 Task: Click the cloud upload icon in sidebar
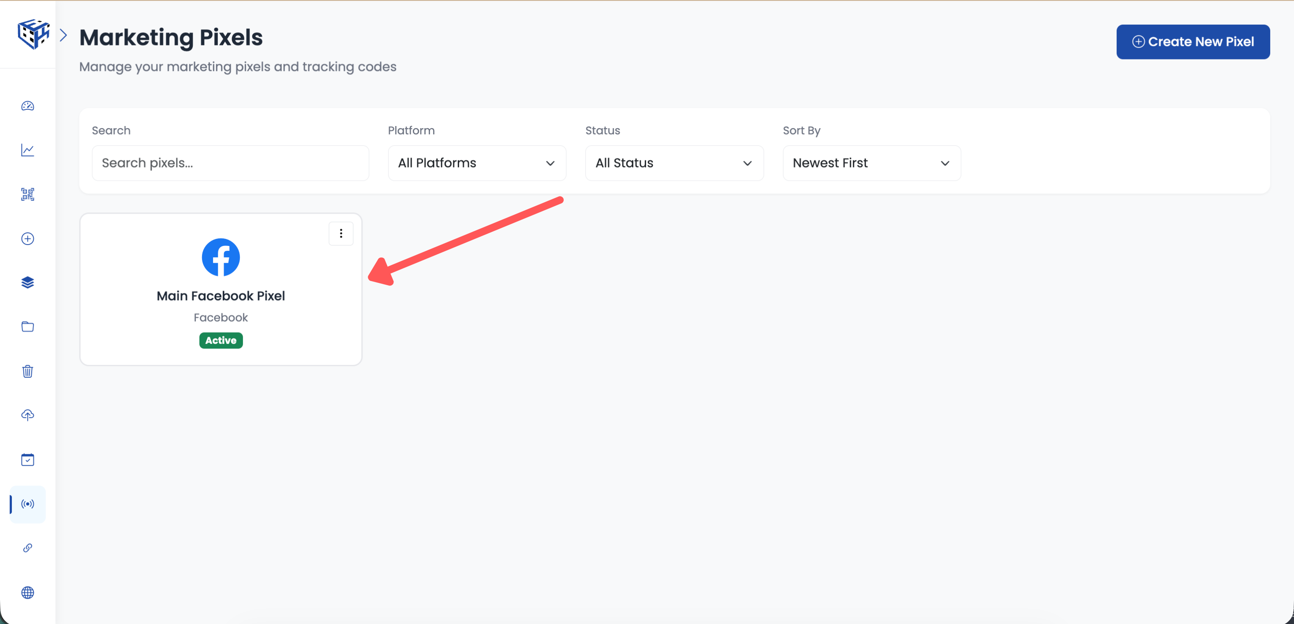(x=28, y=415)
